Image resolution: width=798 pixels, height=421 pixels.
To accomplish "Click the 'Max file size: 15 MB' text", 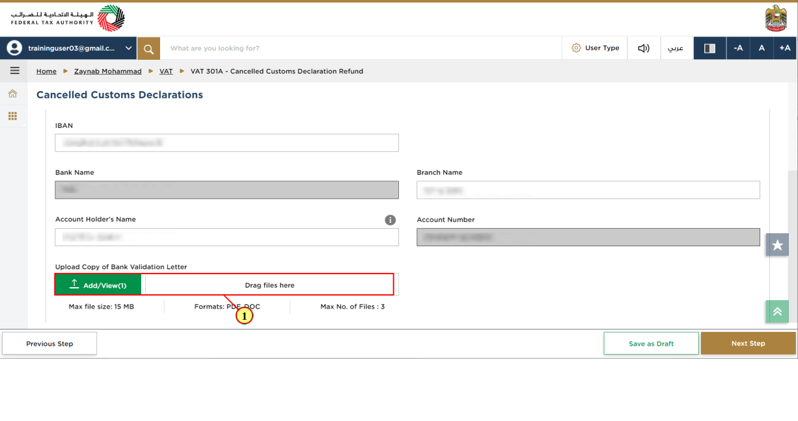I will [x=102, y=307].
